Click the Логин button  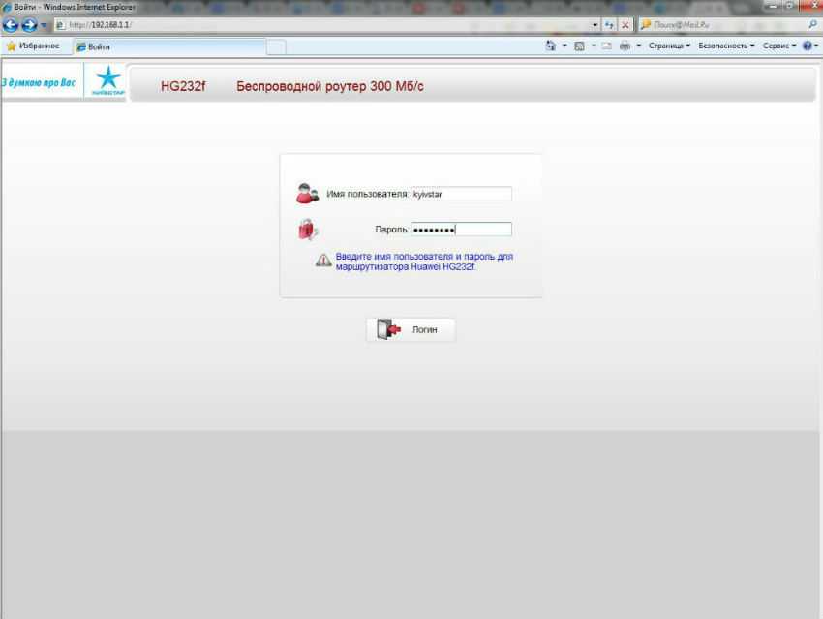tap(411, 329)
